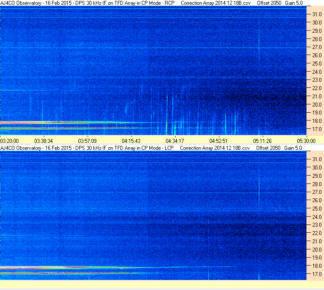
Task: Click the RCP spectrogram title text
Action: coord(88,3)
